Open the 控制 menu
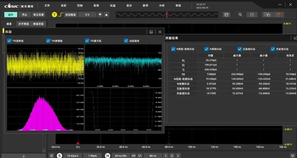 click(80, 5)
